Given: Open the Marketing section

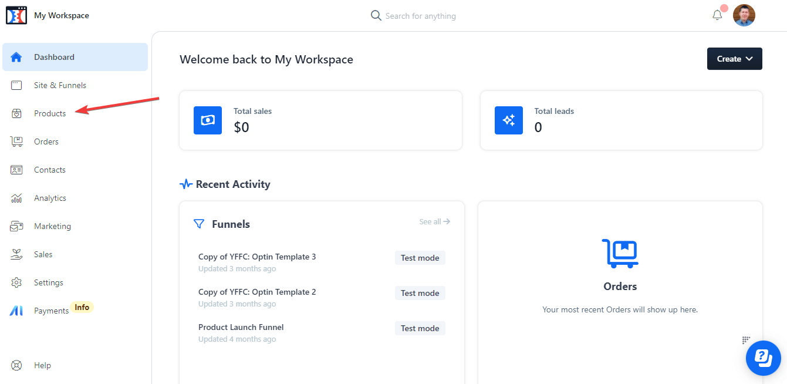Looking at the screenshot, I should pos(53,226).
